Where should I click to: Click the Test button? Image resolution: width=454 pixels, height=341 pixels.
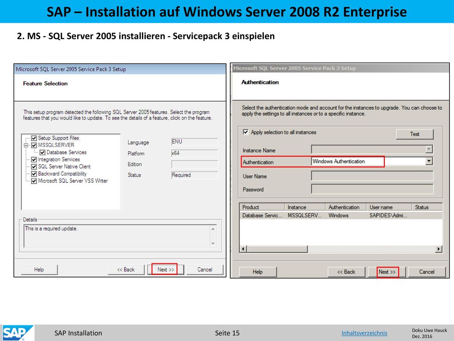pos(415,134)
